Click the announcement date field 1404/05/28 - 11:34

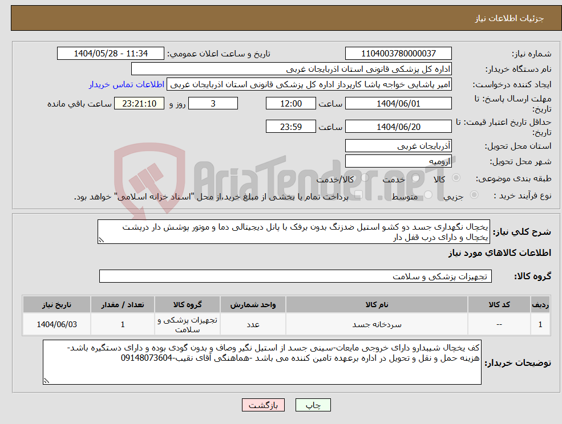(110, 54)
